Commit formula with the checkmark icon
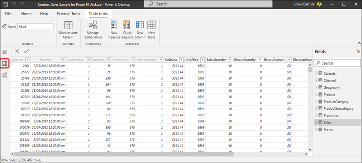Screen dimensions: 362x163 [26, 51]
